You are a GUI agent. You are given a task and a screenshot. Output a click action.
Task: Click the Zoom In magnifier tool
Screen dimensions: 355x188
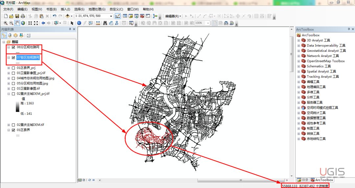tap(6, 23)
